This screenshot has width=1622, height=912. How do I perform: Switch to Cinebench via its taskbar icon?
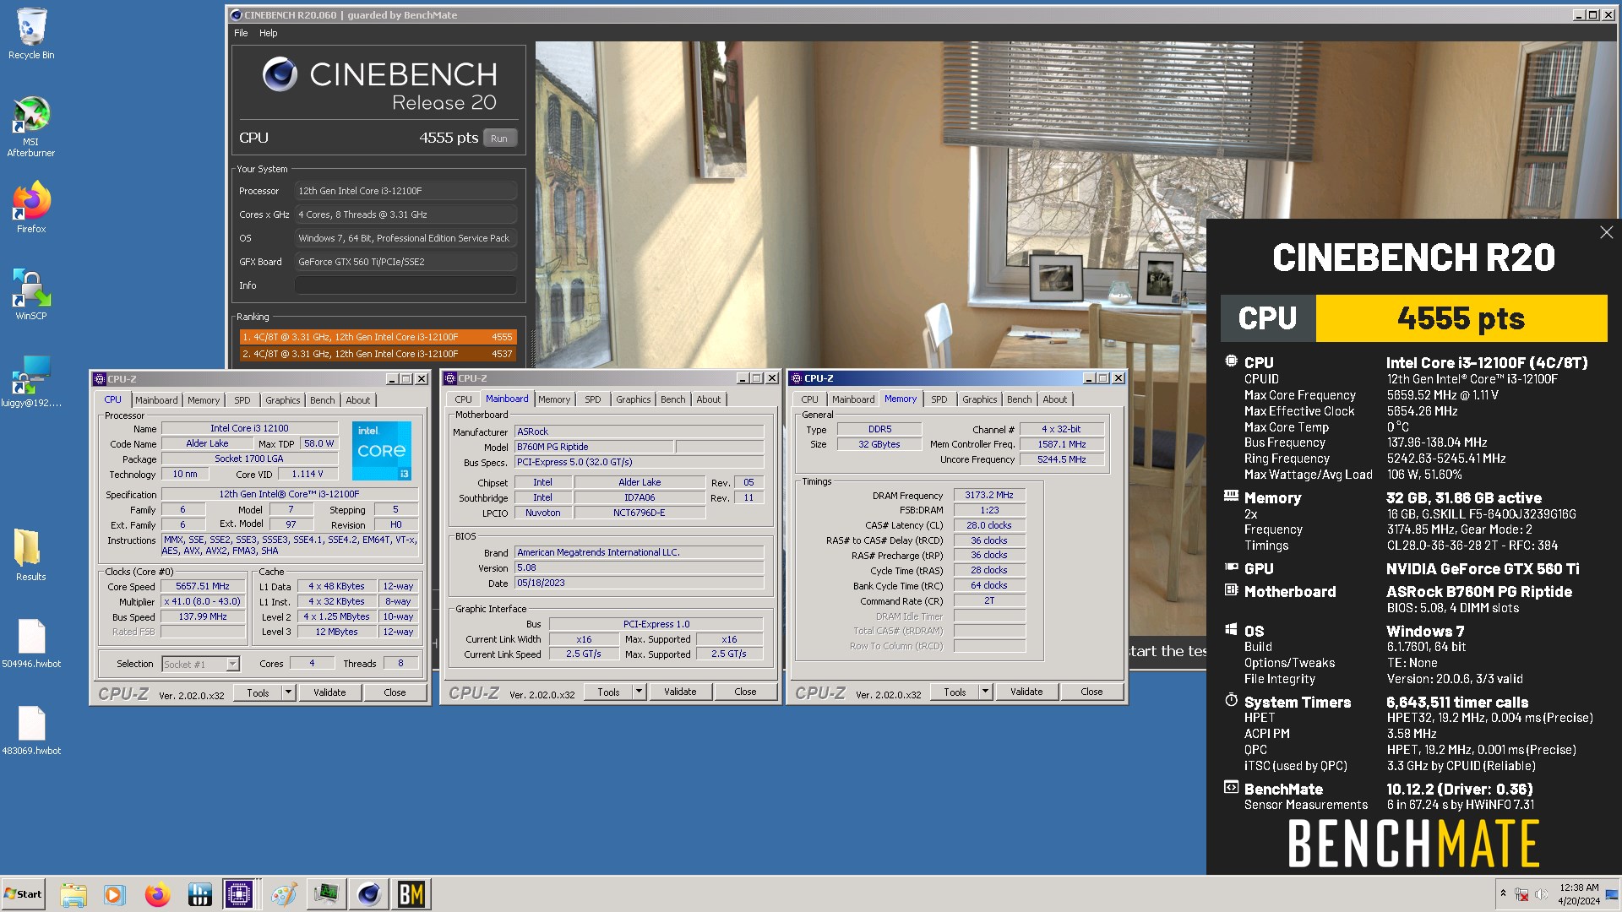pyautogui.click(x=369, y=894)
